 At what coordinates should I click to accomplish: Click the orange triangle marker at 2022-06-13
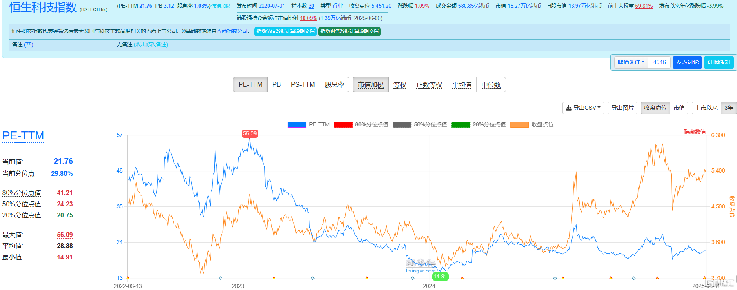coord(128,278)
